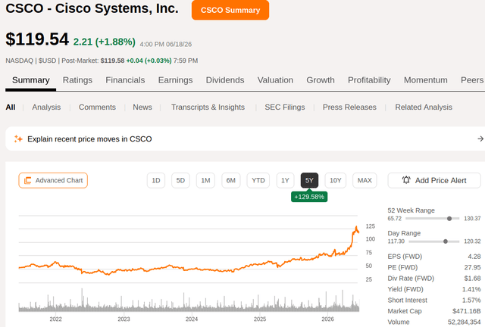Viewport: 485px width, 327px height.
Task: Click the PE (FWD) value 27.95
Action: coord(472,267)
